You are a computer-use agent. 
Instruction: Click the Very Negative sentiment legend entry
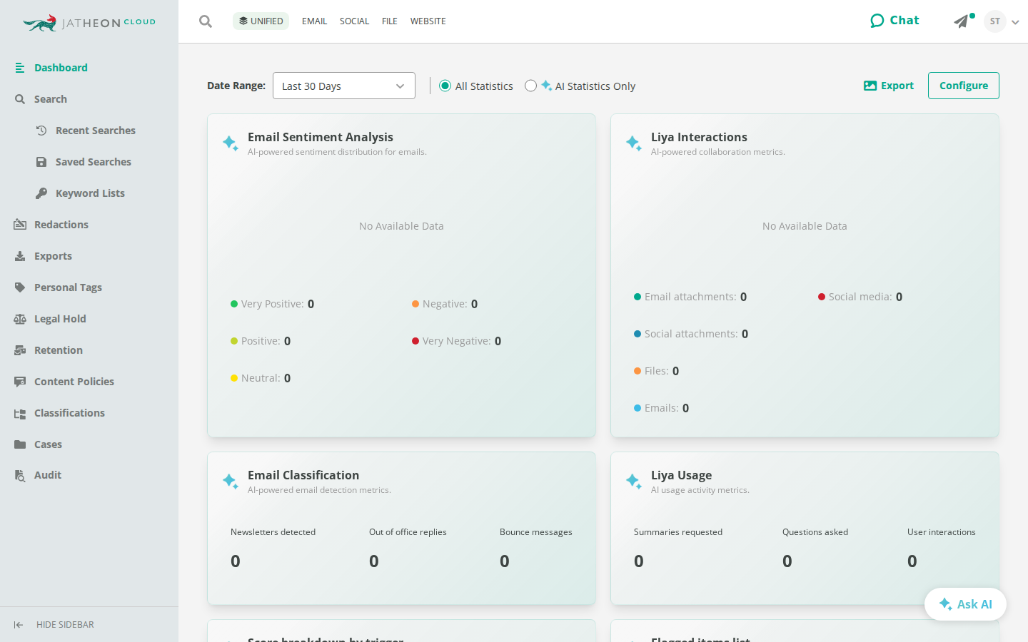tap(456, 341)
